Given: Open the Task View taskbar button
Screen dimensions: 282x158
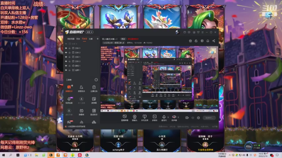Looking at the screenshot, I should point(18,155).
